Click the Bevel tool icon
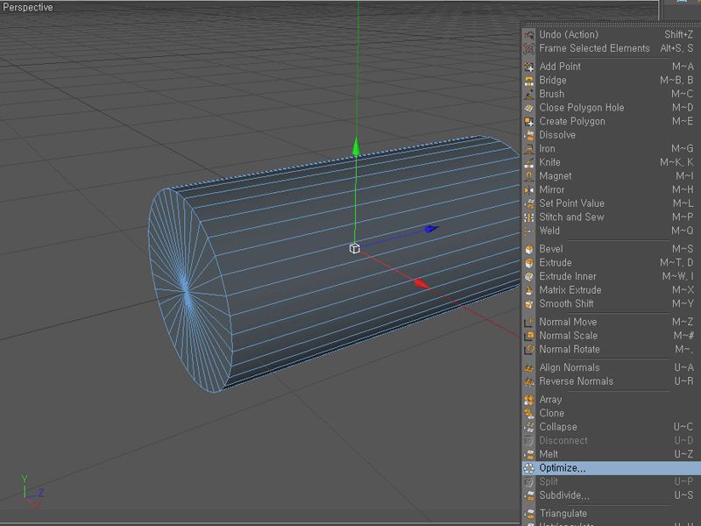This screenshot has width=701, height=526. (x=529, y=249)
